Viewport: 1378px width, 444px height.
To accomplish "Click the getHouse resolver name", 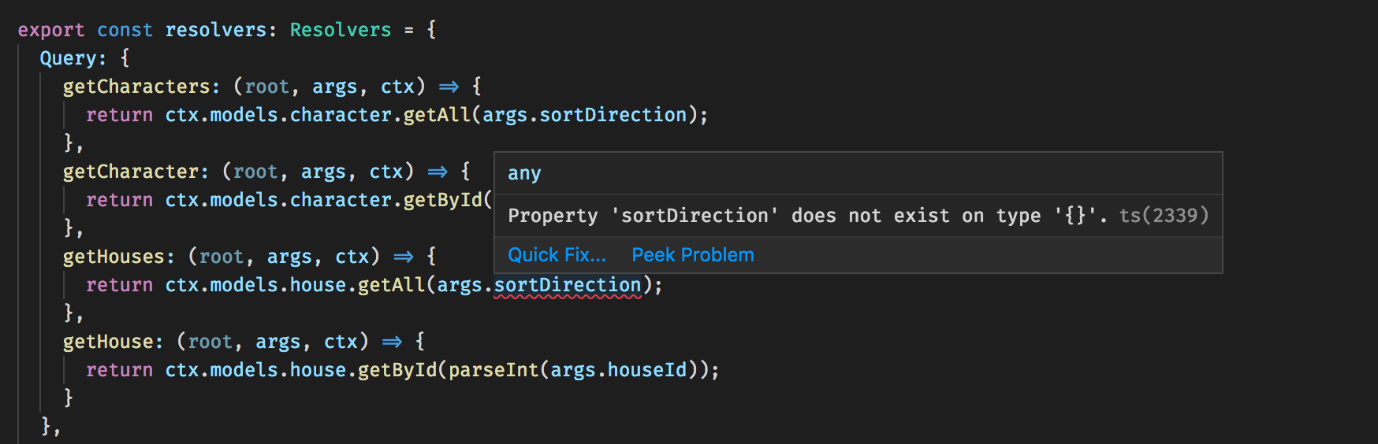I will (x=108, y=342).
